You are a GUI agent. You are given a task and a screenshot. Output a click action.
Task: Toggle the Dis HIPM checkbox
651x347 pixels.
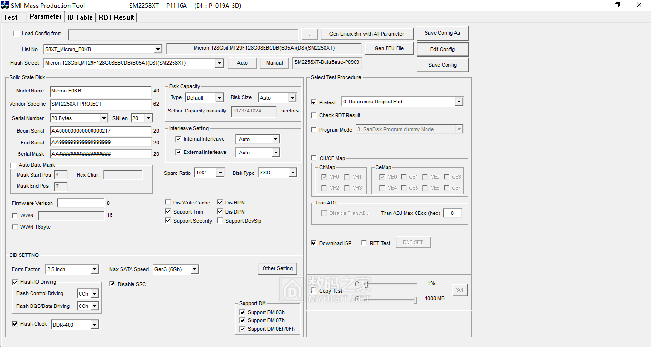tap(220, 203)
